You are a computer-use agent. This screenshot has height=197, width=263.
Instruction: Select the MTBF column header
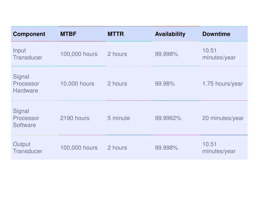click(82, 34)
